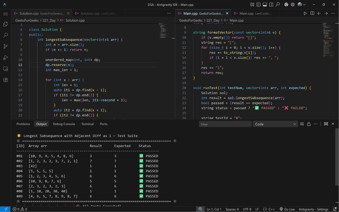Open the Explorer view in activity bar
This screenshot has height=212, width=339.
click(5, 24)
